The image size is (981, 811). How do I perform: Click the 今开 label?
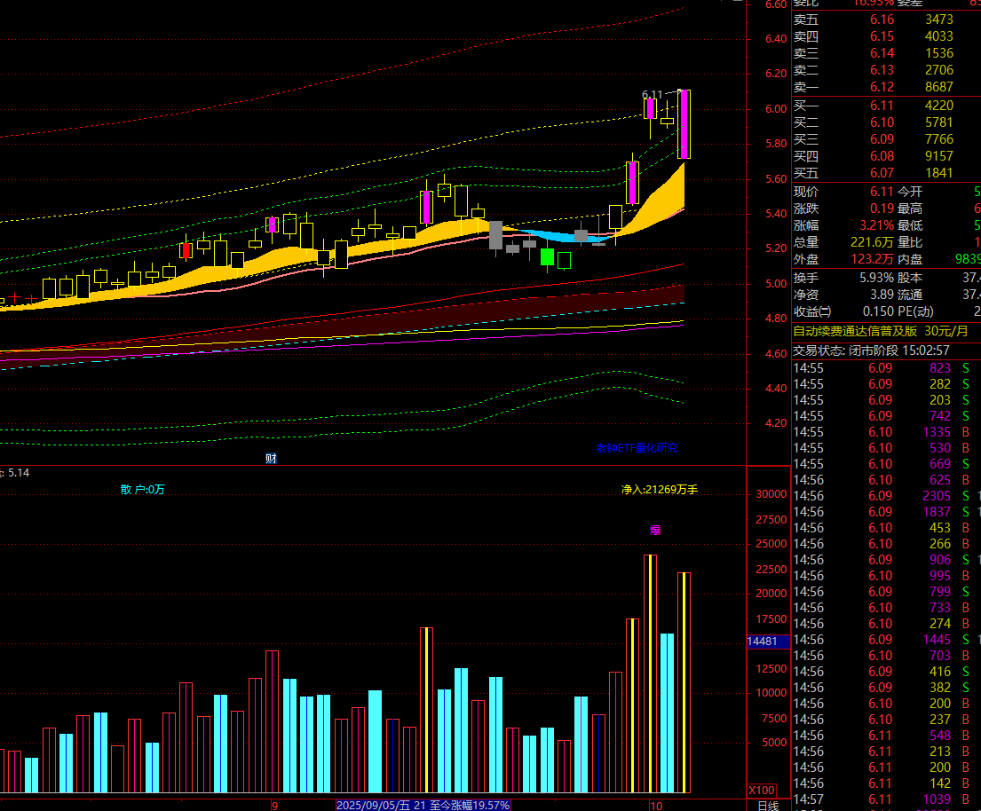tap(910, 192)
